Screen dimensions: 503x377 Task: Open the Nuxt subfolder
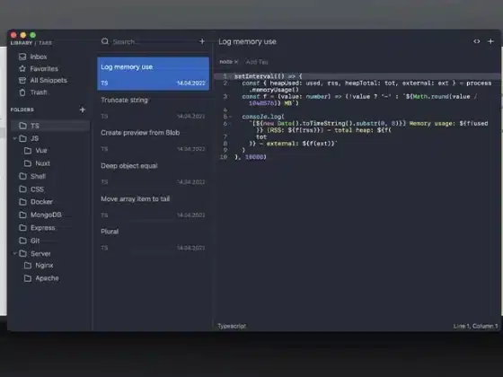tap(37, 163)
